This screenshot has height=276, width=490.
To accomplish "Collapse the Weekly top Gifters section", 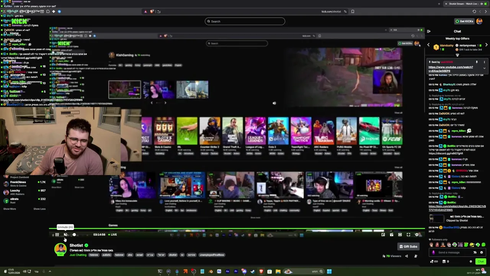I will 457,55.
